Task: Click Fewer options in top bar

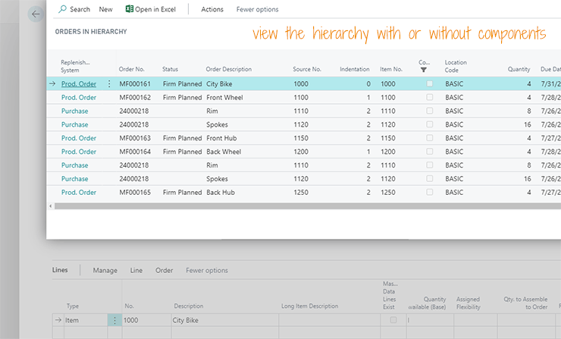Action: [x=257, y=9]
